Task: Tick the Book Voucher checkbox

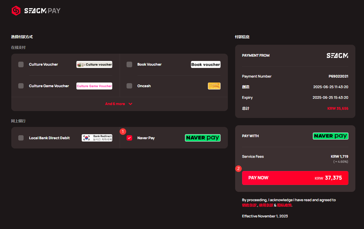Action: tap(129, 64)
